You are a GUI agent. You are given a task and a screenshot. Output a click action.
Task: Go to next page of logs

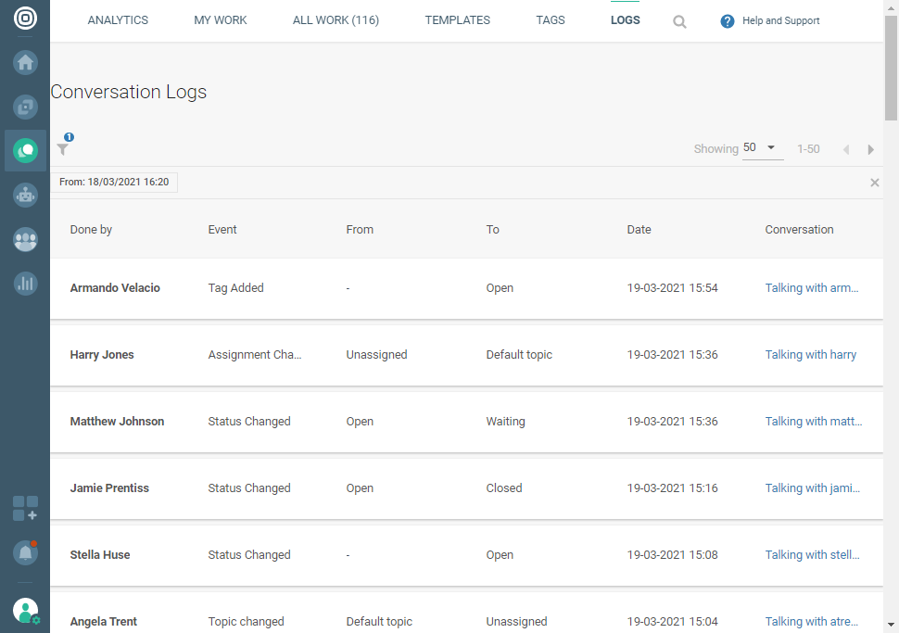coord(870,149)
